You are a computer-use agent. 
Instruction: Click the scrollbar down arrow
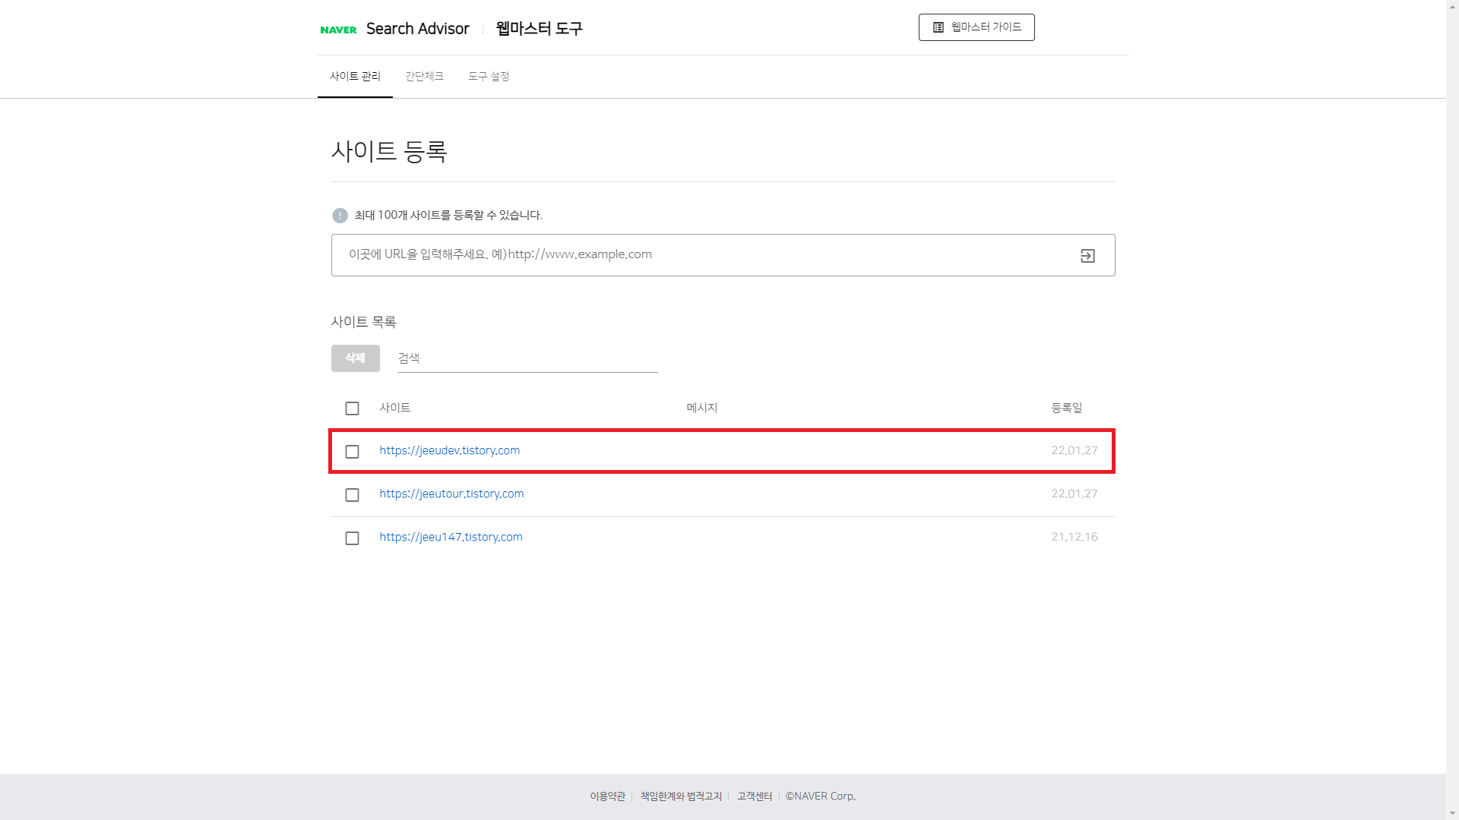tap(1452, 813)
